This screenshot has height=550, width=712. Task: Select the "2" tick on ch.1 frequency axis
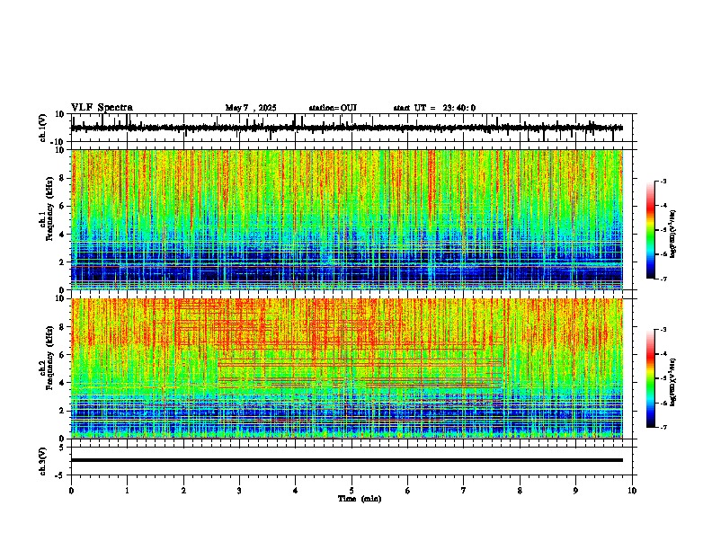[62, 262]
